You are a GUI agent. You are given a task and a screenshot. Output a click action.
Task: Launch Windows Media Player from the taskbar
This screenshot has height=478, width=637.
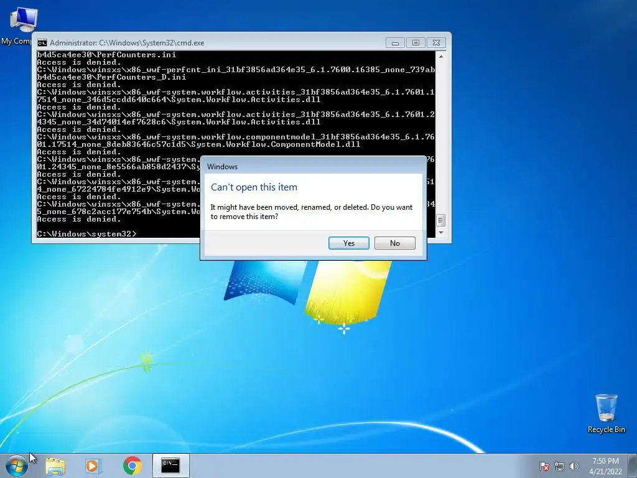[x=93, y=466]
